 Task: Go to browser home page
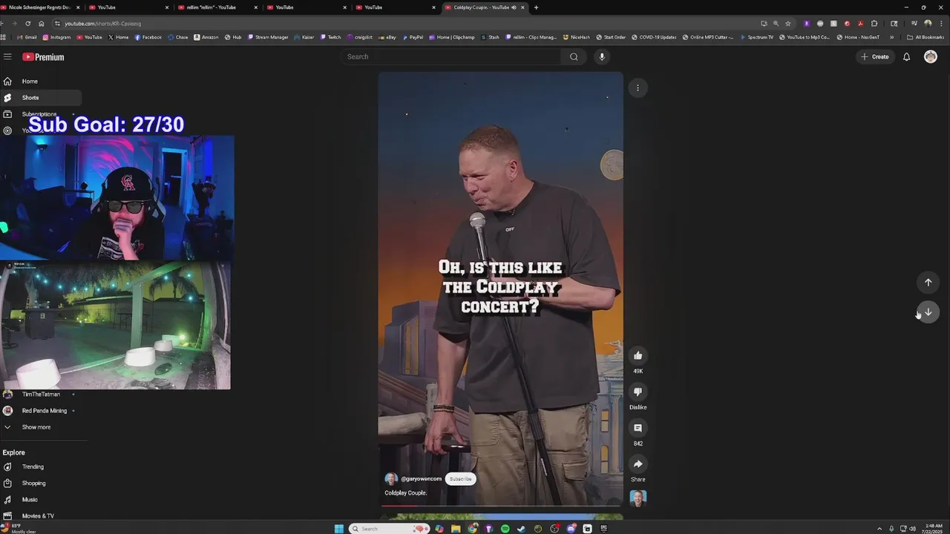tap(41, 23)
